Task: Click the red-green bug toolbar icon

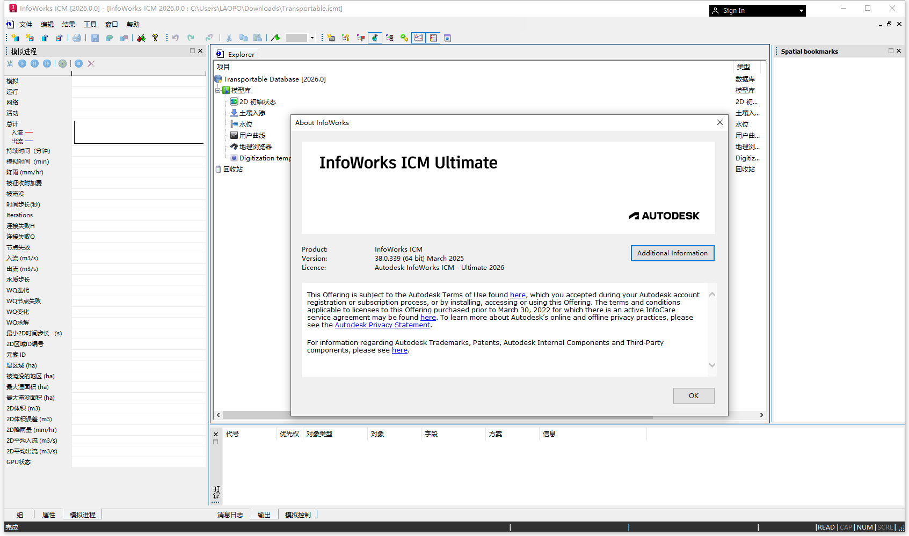Action: click(x=141, y=38)
